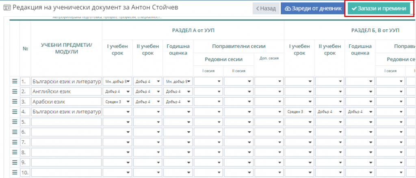Open row 4 second term dropdown in Раздел Б, В
This screenshot has width=416, height=178.
330,112
